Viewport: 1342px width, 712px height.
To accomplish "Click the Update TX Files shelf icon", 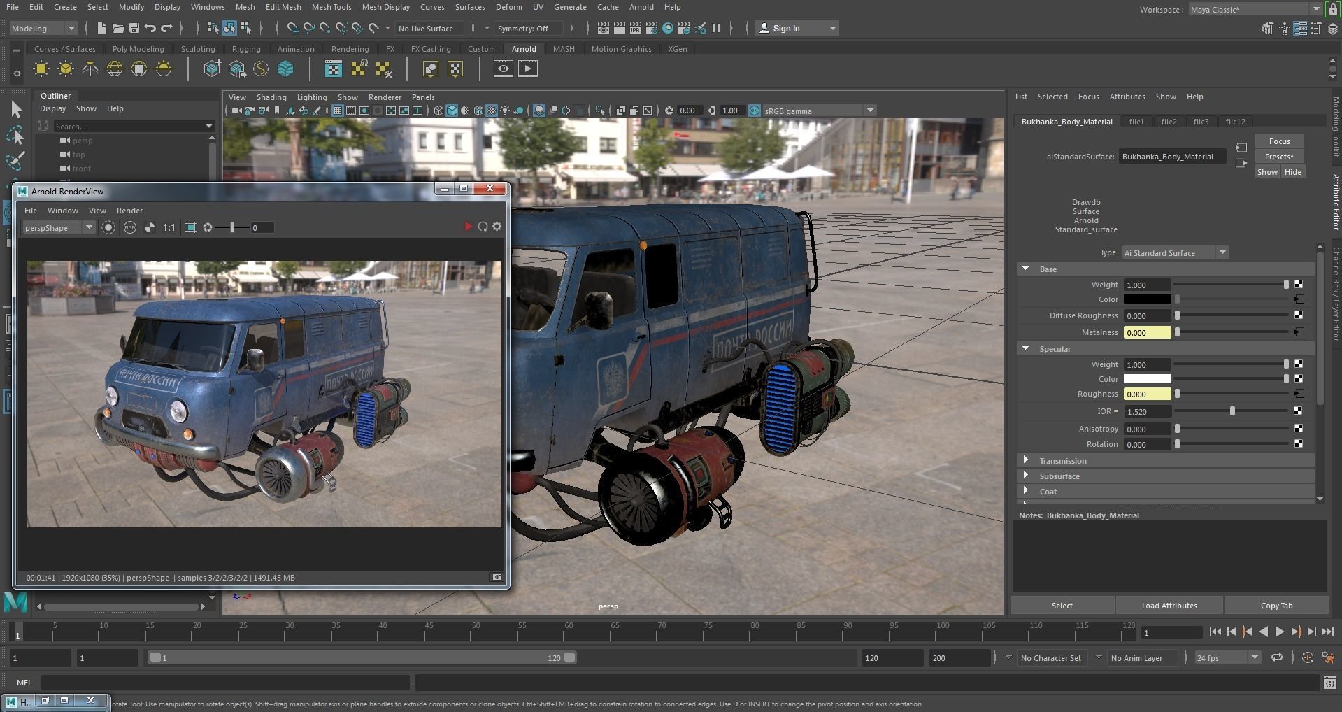I will (x=359, y=69).
